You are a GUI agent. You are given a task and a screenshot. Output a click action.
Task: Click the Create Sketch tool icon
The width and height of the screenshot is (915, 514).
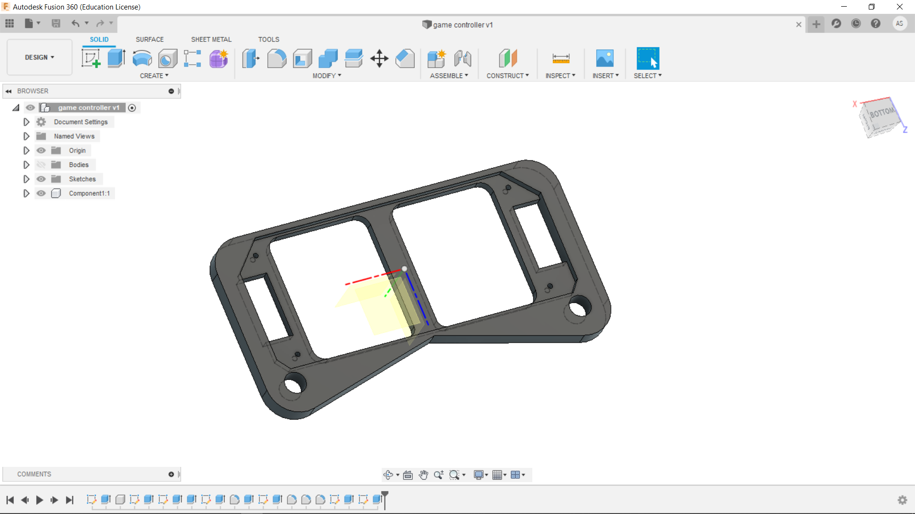tap(91, 59)
